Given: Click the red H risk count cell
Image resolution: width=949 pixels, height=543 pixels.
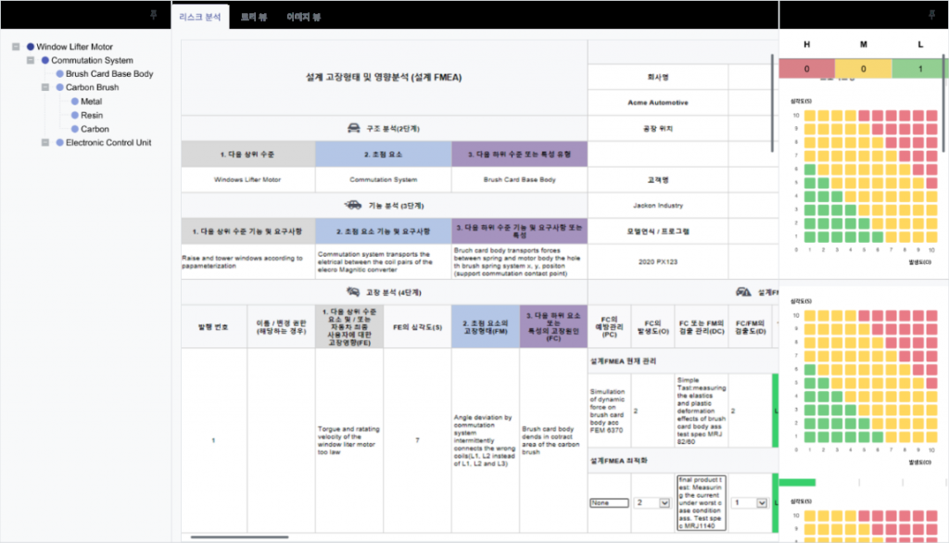Looking at the screenshot, I should click(806, 69).
